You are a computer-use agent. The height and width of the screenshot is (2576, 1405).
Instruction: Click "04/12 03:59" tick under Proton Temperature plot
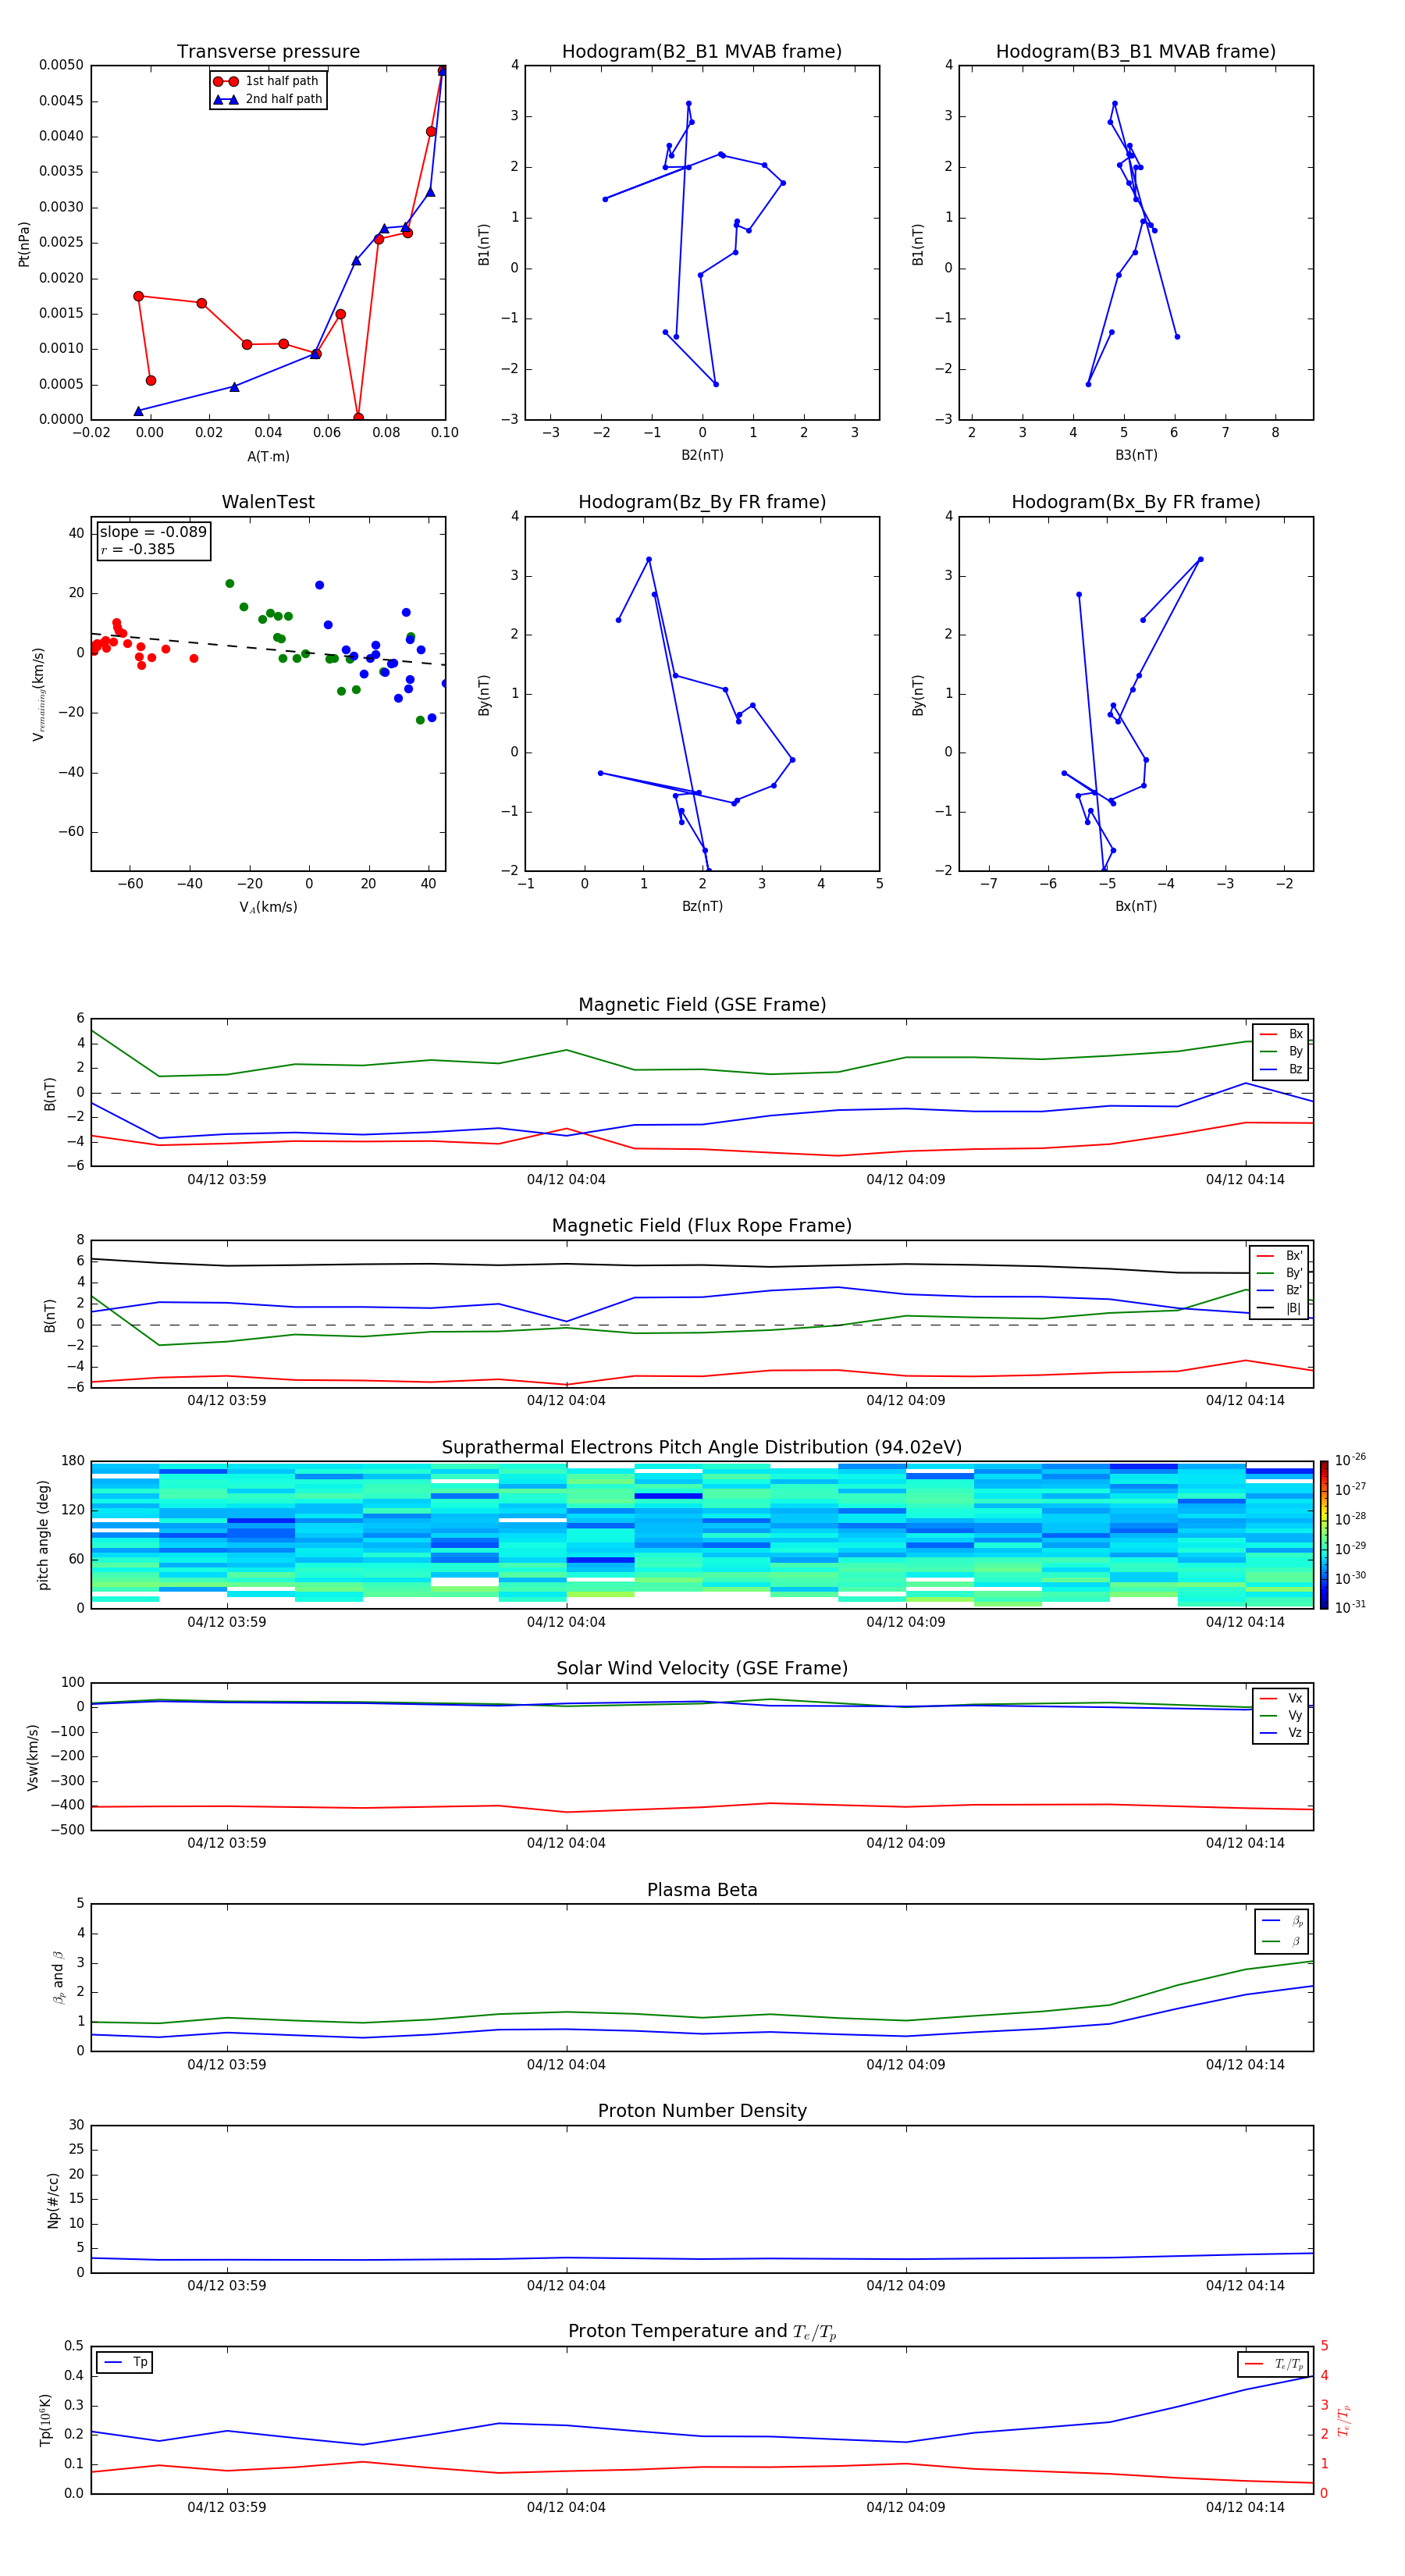[227, 2507]
